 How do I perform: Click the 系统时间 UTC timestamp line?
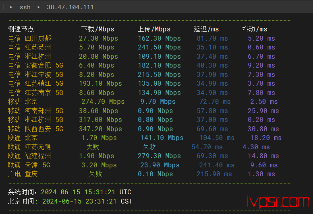(70, 192)
